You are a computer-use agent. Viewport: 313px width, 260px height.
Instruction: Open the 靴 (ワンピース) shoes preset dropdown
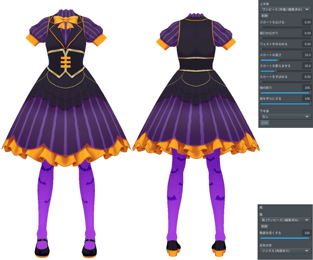click(285, 220)
